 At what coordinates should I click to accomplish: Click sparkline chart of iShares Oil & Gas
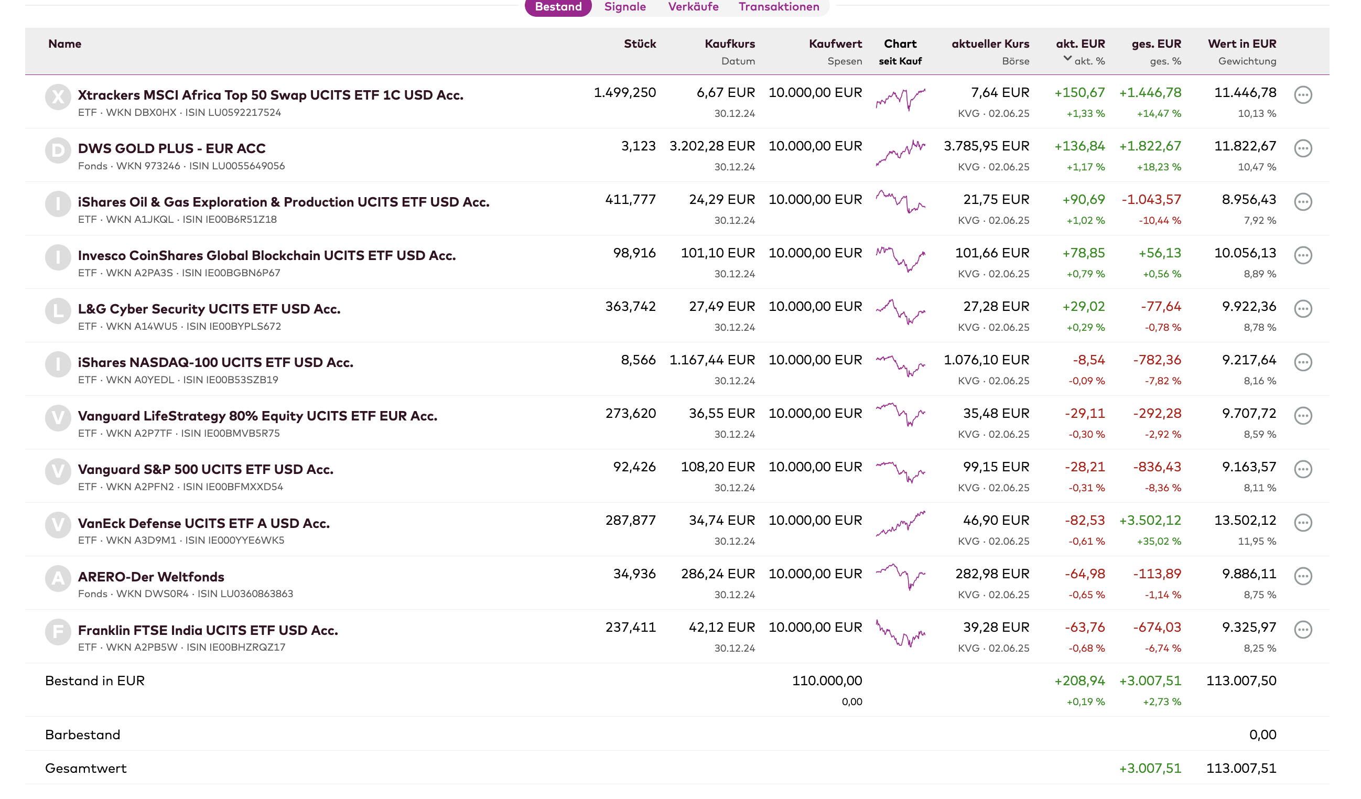(900, 201)
